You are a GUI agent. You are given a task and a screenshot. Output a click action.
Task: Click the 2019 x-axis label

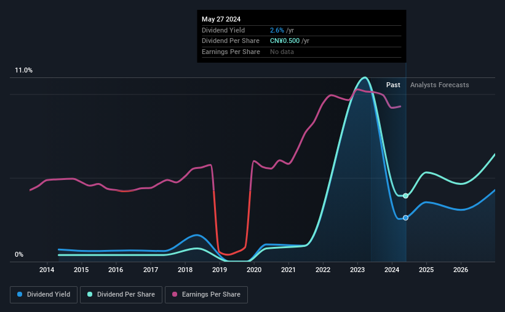tap(220, 270)
